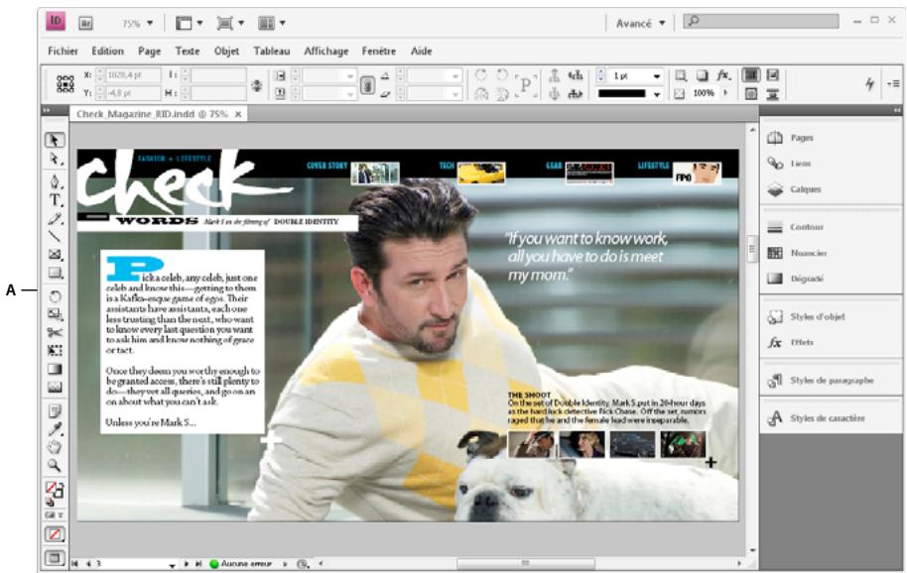Open the Avancé workspace dropdown
The width and height of the screenshot is (907, 573).
tap(640, 24)
